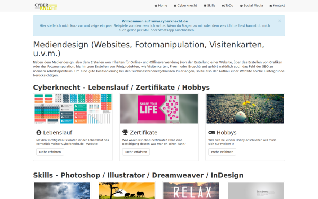Open the elephants sunset thumbnail

[x=127, y=191]
